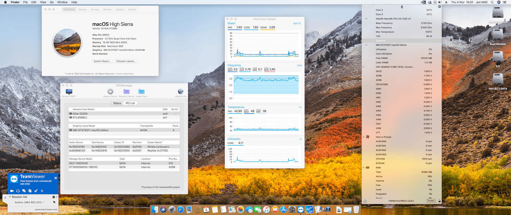Image resolution: width=511 pixels, height=215 pixels.
Task: Click Repair Perms gear icon in DPCIManager
Action: 110,92
